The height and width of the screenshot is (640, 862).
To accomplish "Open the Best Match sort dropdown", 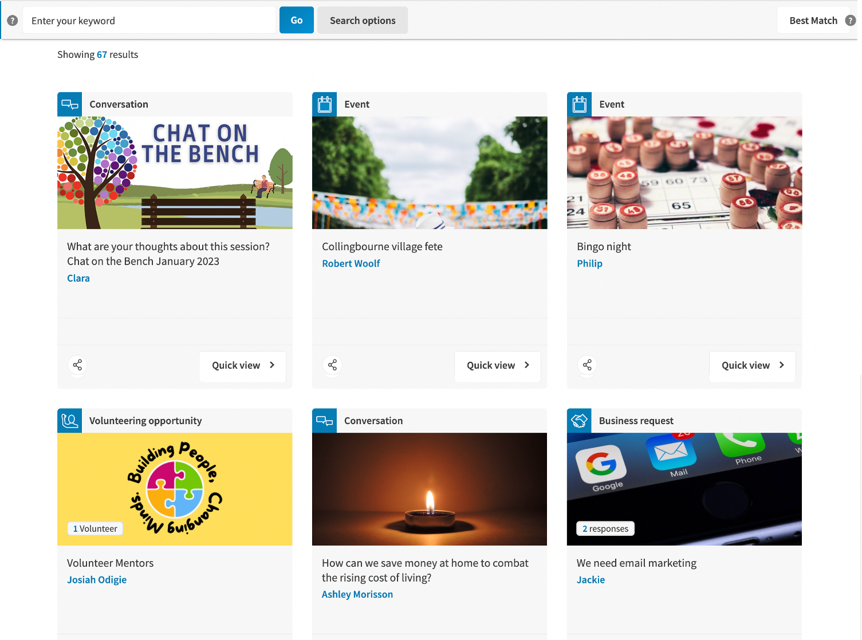I will tap(813, 20).
